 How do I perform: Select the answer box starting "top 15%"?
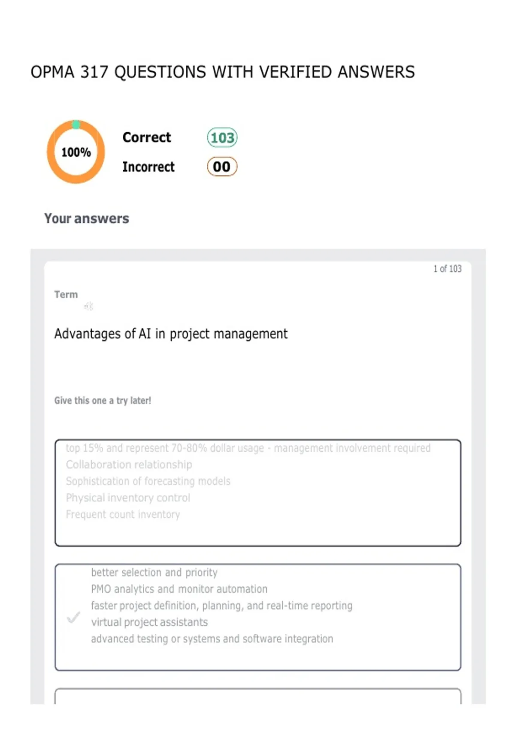click(258, 493)
